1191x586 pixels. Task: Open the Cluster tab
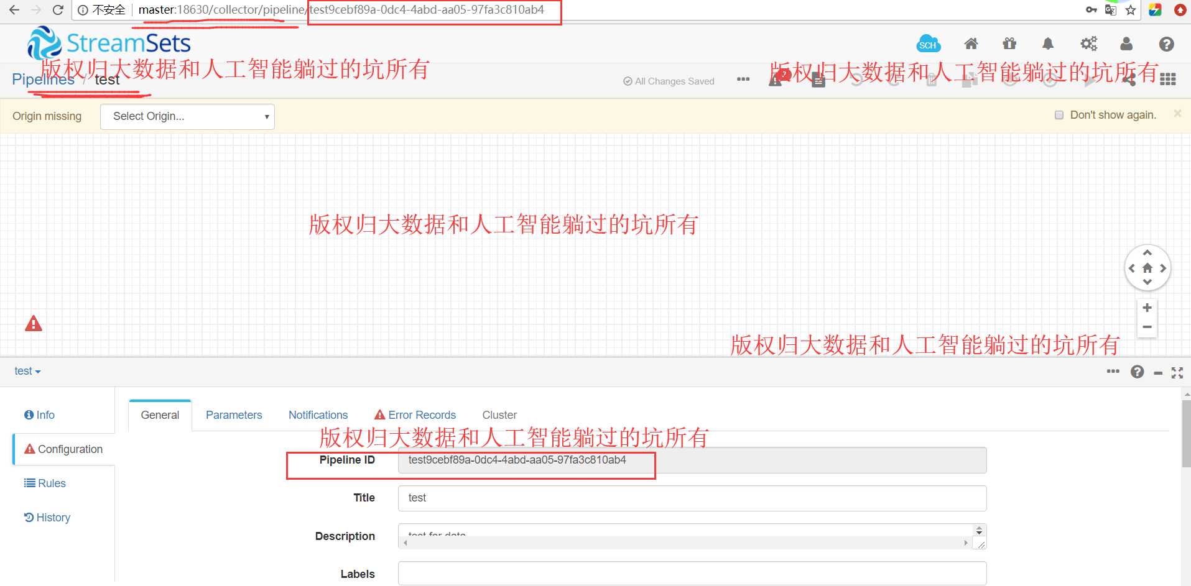click(499, 415)
